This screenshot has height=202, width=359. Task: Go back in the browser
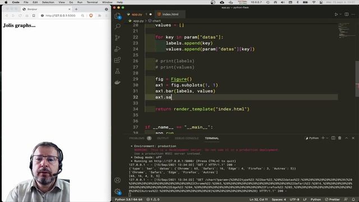tap(6, 16)
